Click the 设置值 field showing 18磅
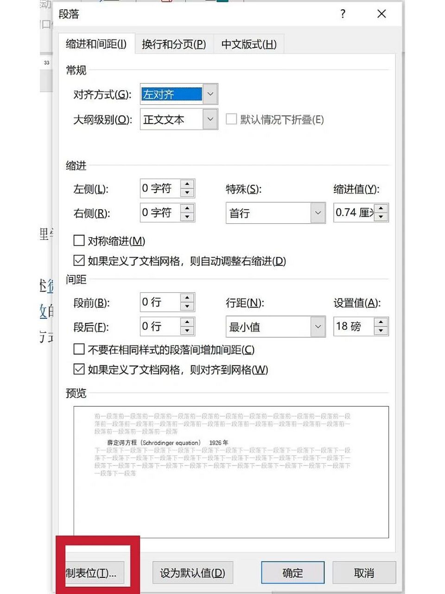Screen dimensions: 445x594 (355, 327)
